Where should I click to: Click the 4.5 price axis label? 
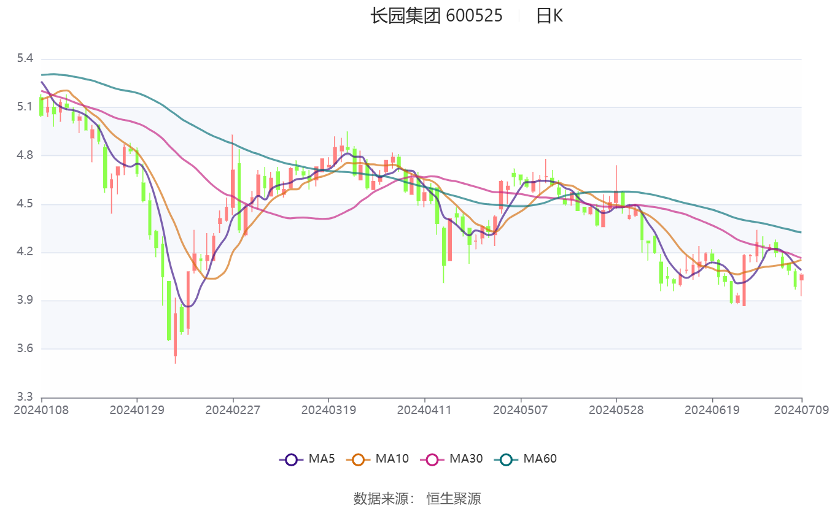pos(25,204)
